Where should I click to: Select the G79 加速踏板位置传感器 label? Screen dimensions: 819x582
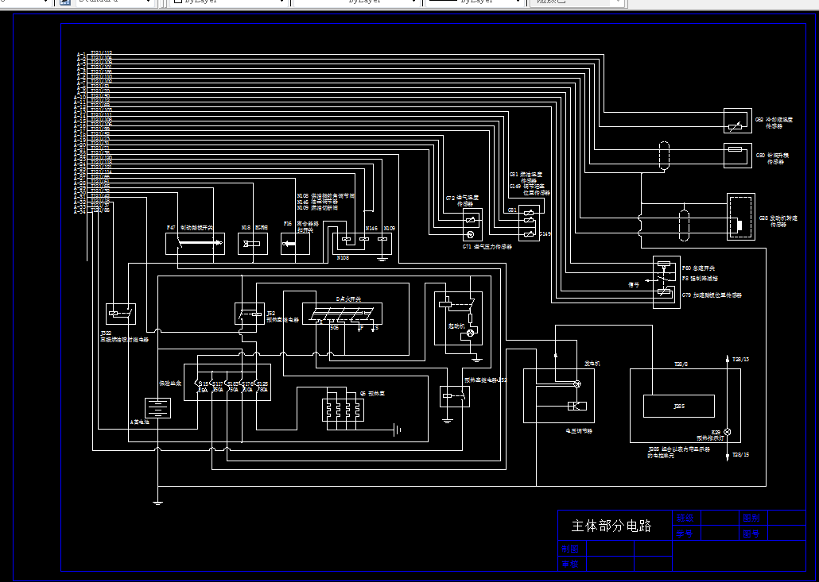coord(712,295)
